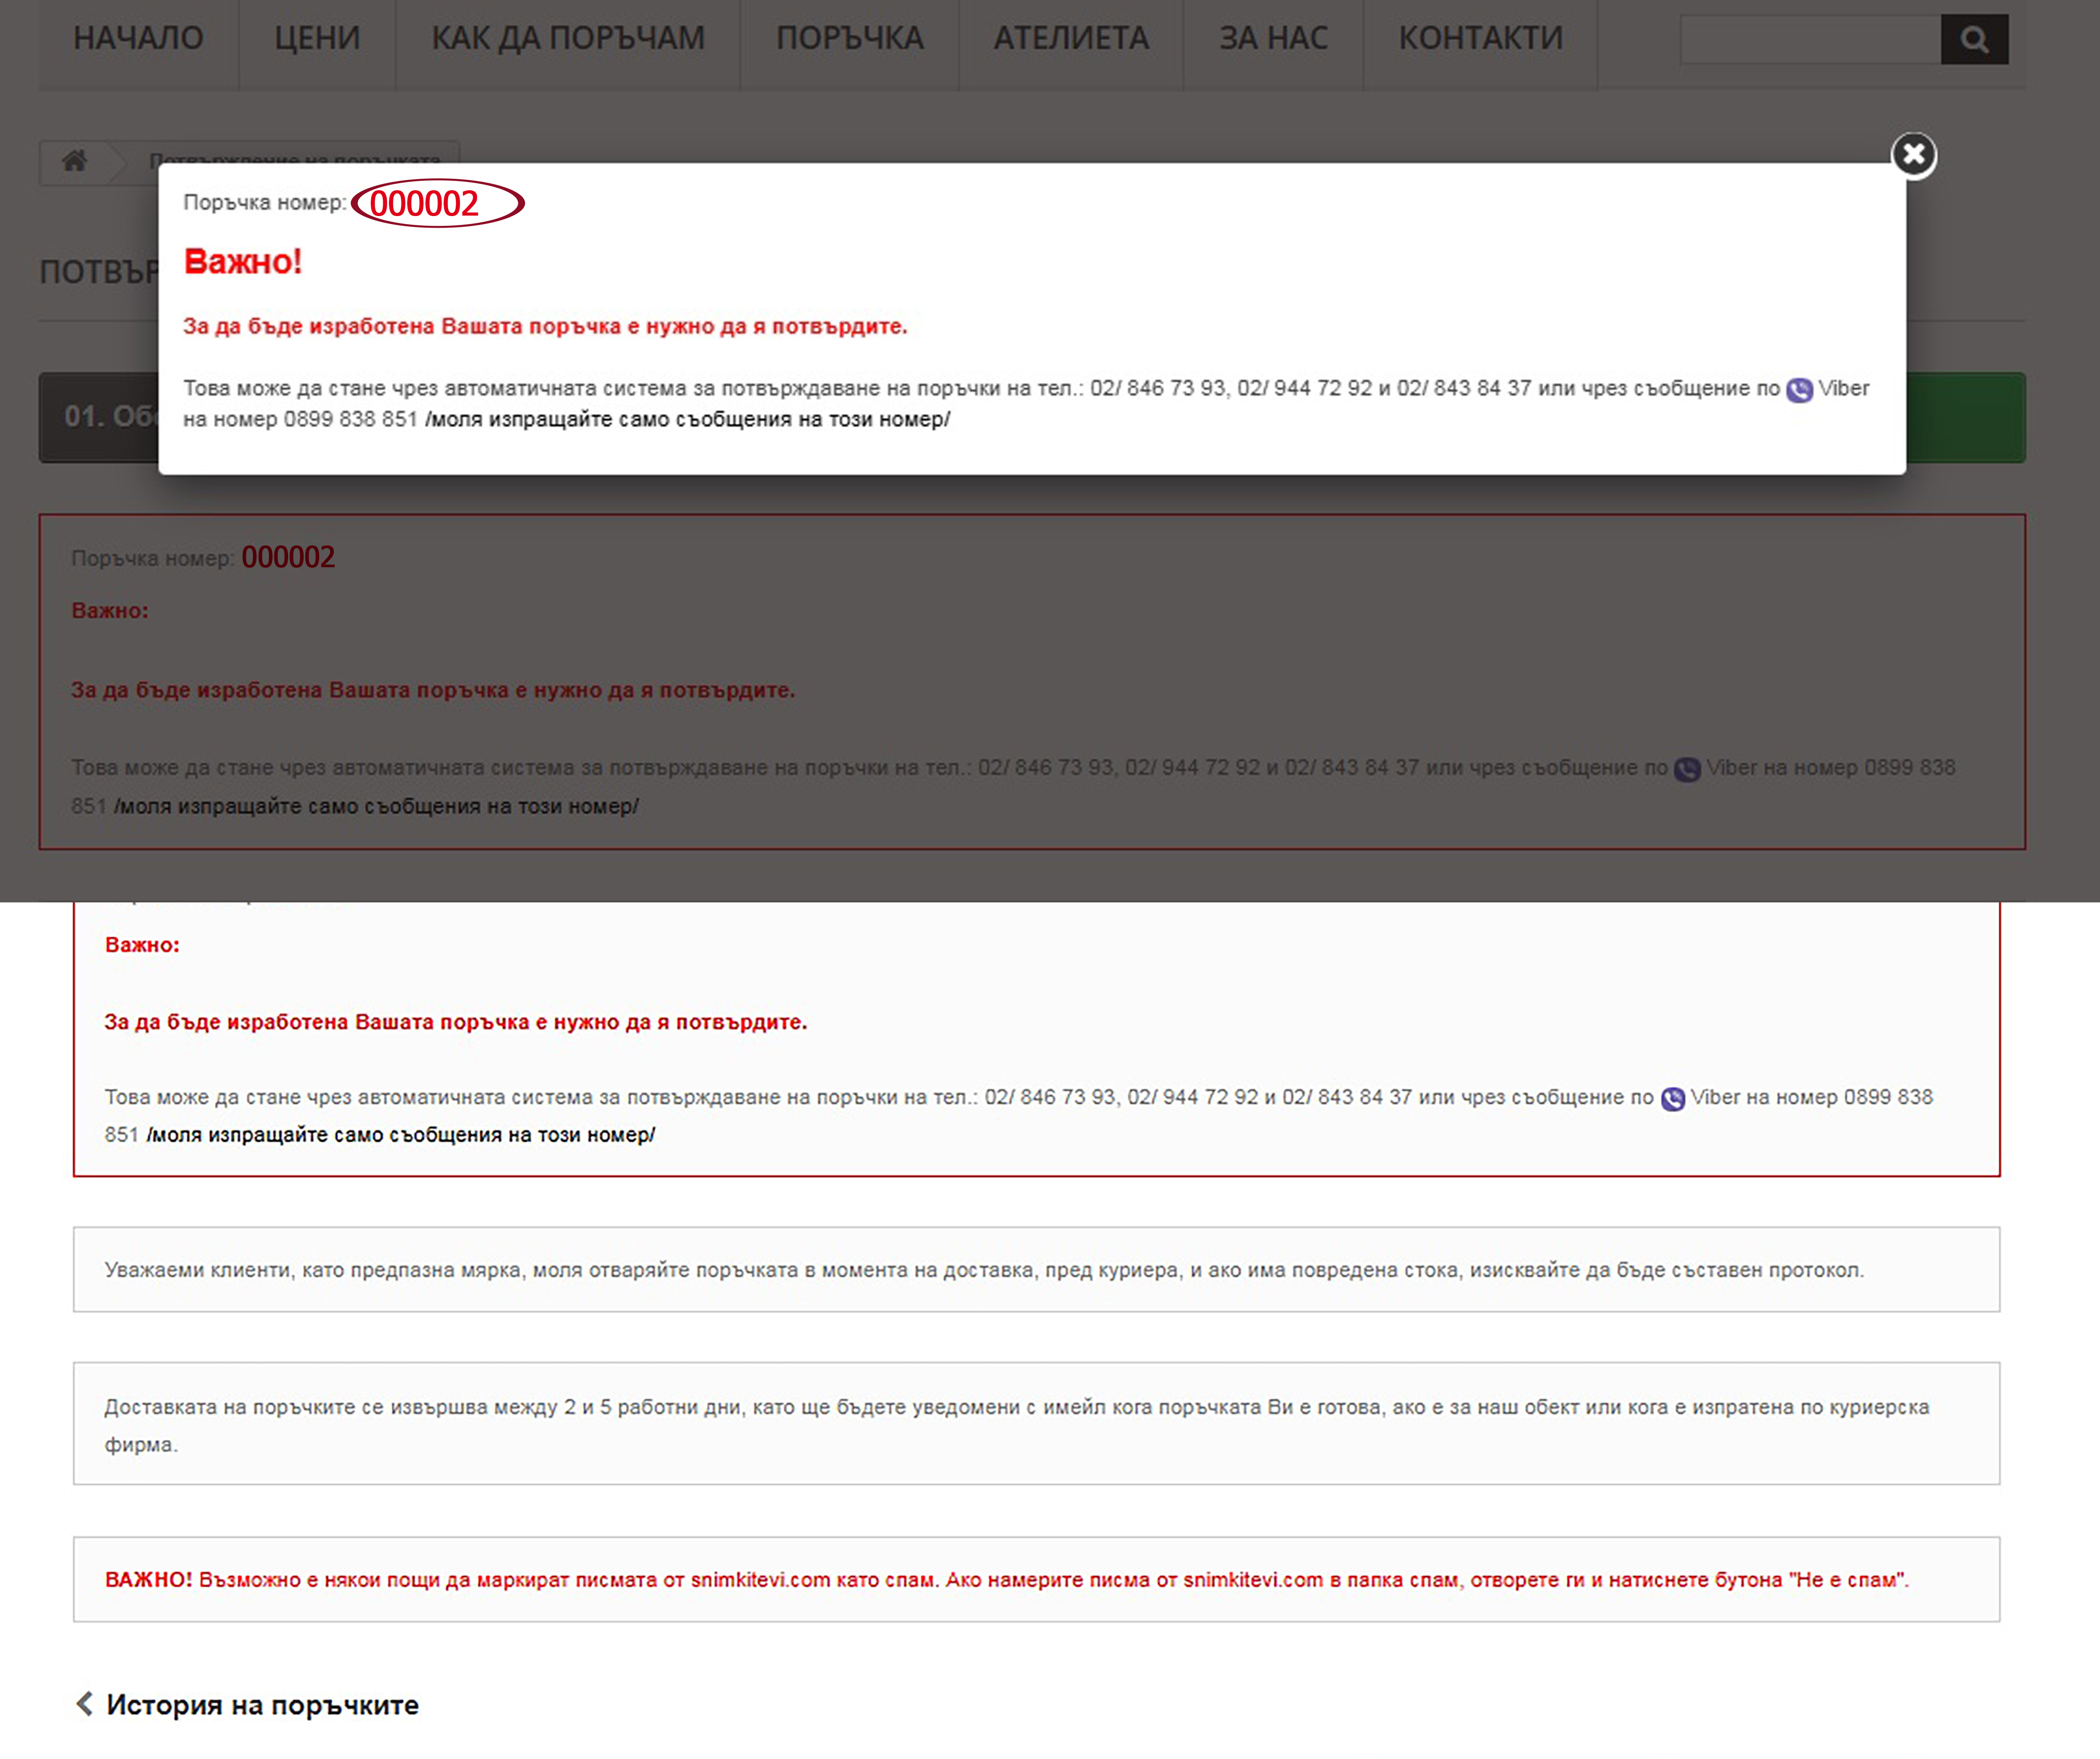
Task: Click the magnifier search button
Action: click(1974, 39)
